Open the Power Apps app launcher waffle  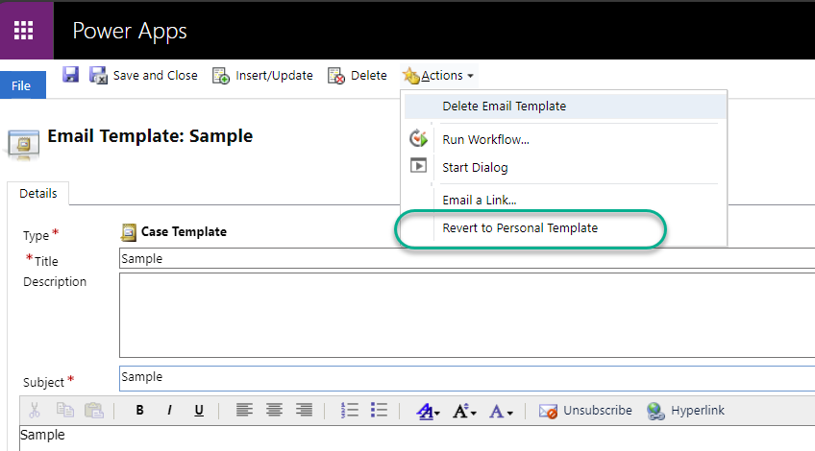pos(24,30)
